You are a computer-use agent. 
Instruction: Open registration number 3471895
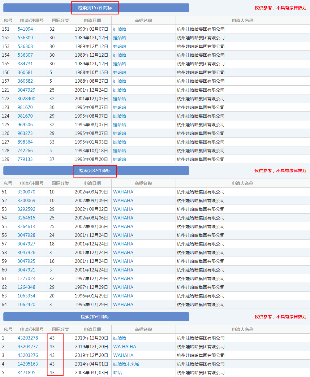pos(26,373)
